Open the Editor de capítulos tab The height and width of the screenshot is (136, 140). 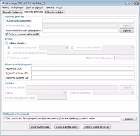[54, 12]
